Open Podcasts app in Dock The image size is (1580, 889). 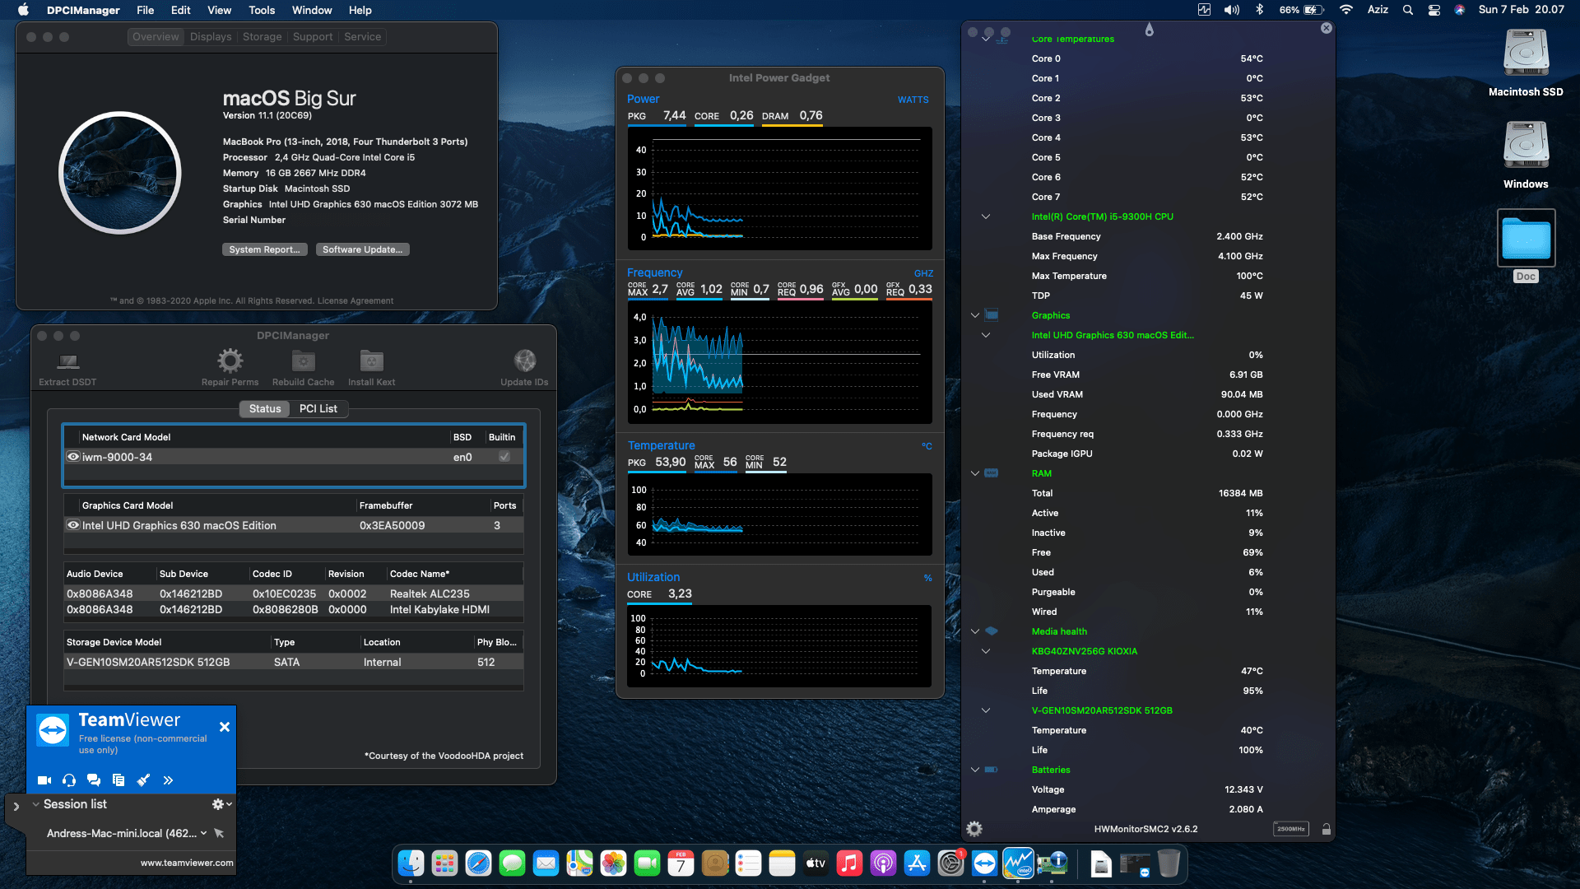pos(883,863)
